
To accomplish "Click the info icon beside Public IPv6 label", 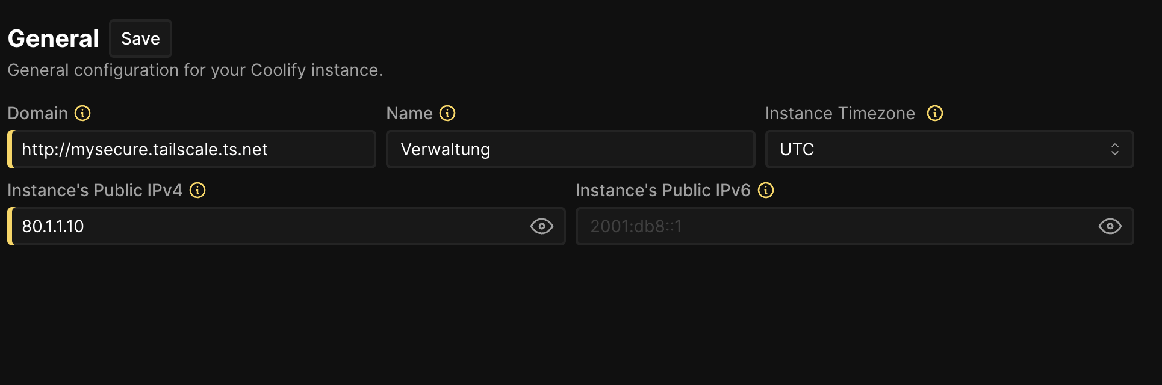I will pos(766,190).
